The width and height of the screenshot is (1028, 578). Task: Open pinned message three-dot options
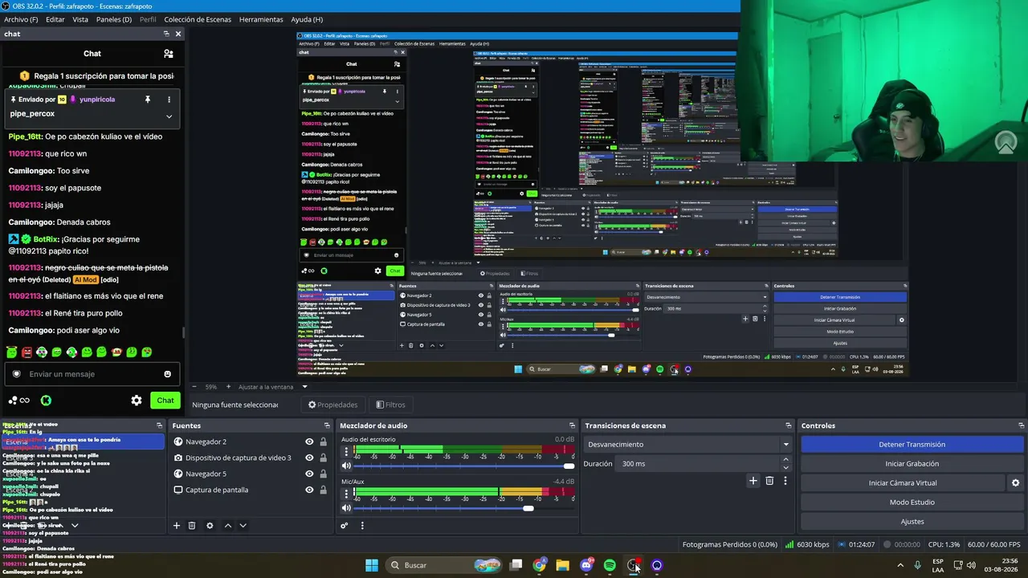click(x=169, y=100)
